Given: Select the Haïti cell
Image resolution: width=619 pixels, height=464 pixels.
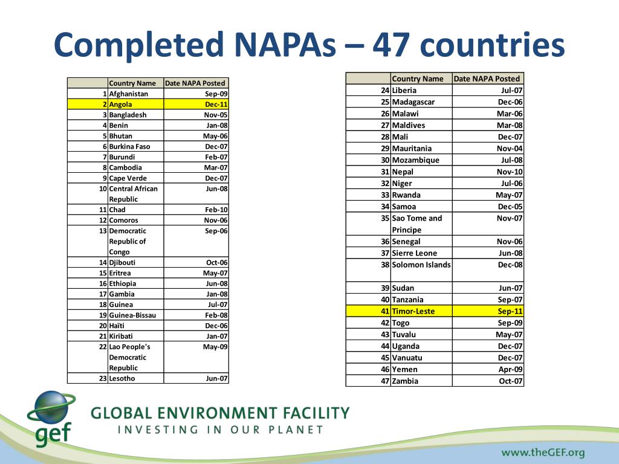Looking at the screenshot, I should tap(135, 326).
